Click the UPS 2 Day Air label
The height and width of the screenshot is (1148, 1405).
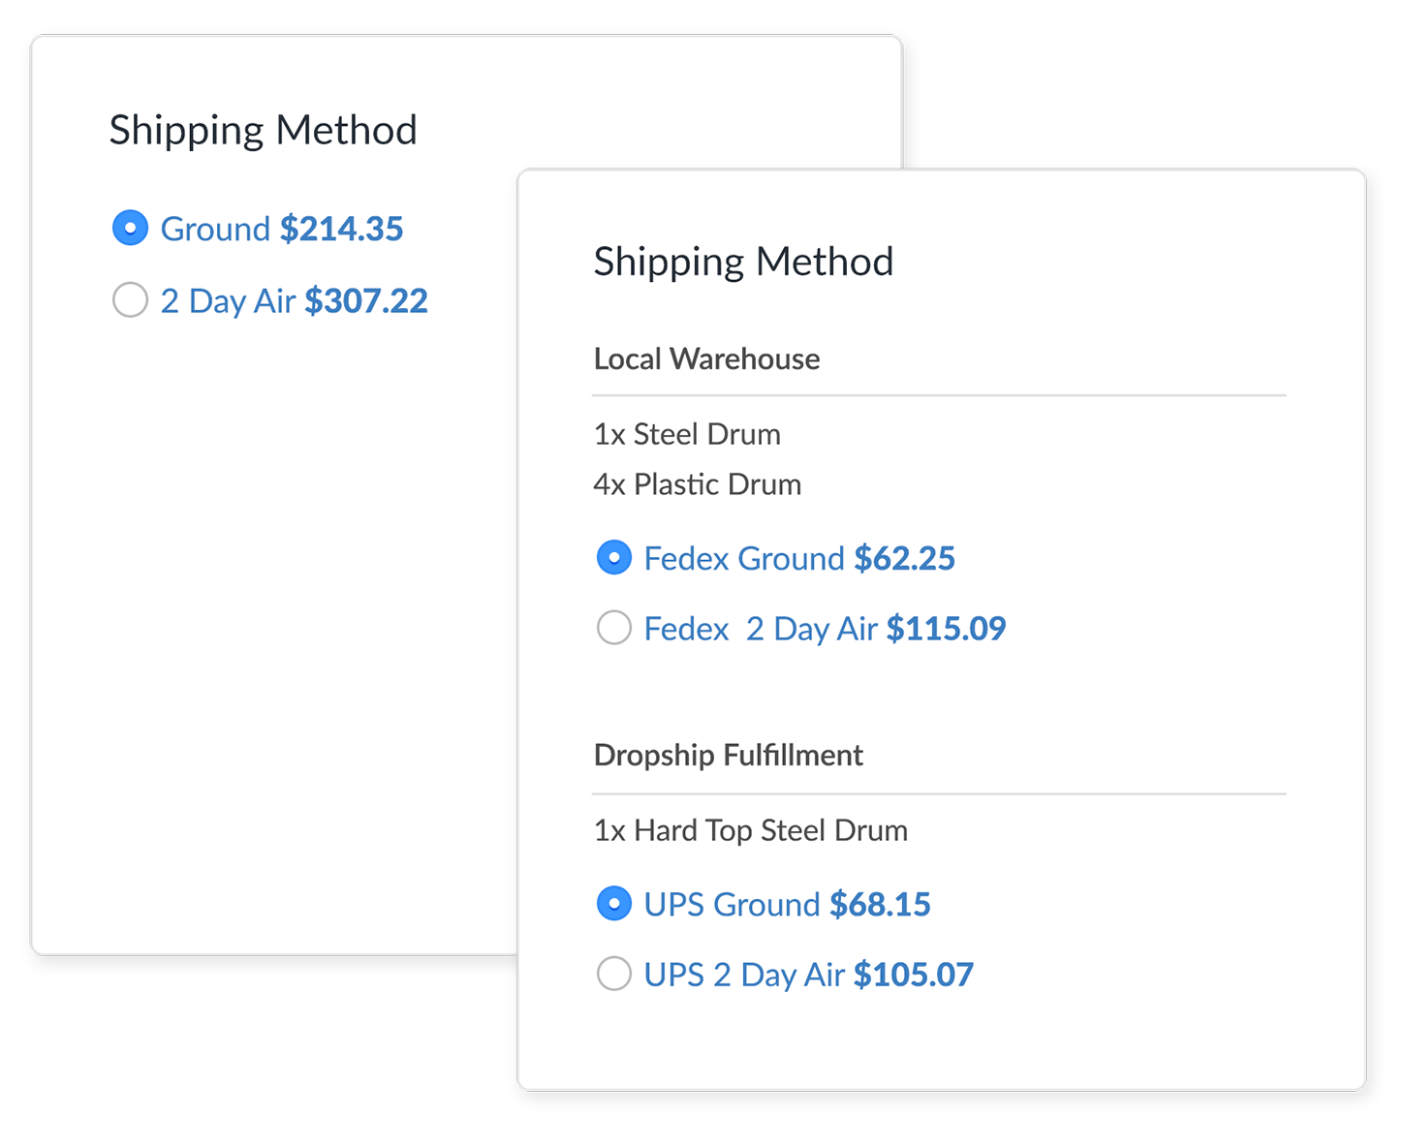(809, 975)
